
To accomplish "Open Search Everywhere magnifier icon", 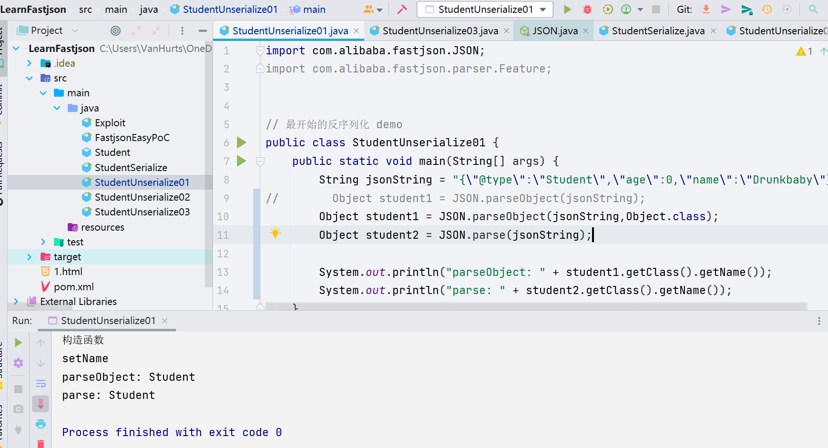I will [813, 10].
